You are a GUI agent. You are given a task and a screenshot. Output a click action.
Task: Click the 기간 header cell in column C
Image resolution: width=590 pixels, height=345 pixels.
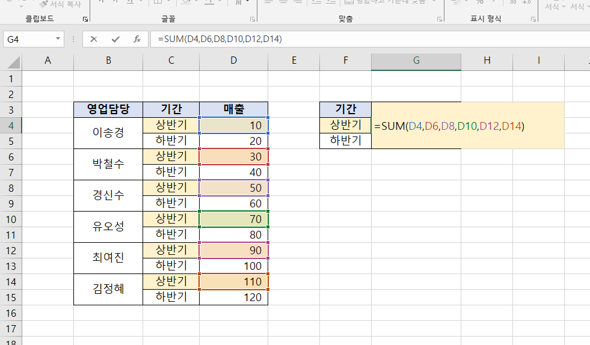click(x=171, y=109)
